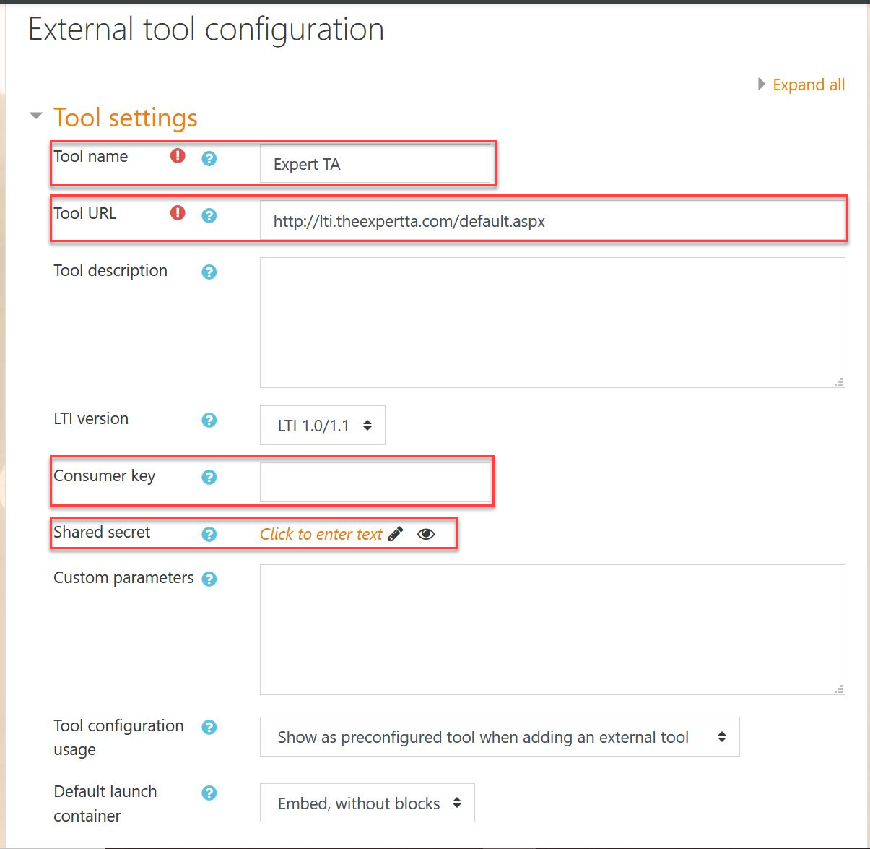
Task: Toggle the eye icon to reveal Shared secret
Action: [x=426, y=534]
